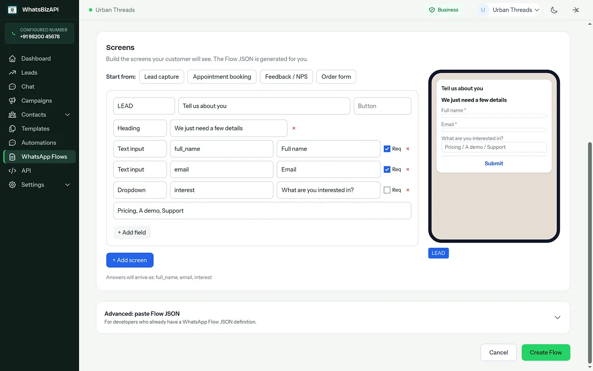Click the WhatsBizAPI logo icon
The height and width of the screenshot is (371, 593).
click(12, 9)
